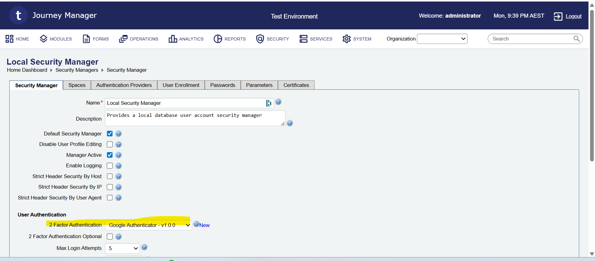Viewport: 595px width, 261px height.
Task: Click the search magnifier icon
Action: 576,39
